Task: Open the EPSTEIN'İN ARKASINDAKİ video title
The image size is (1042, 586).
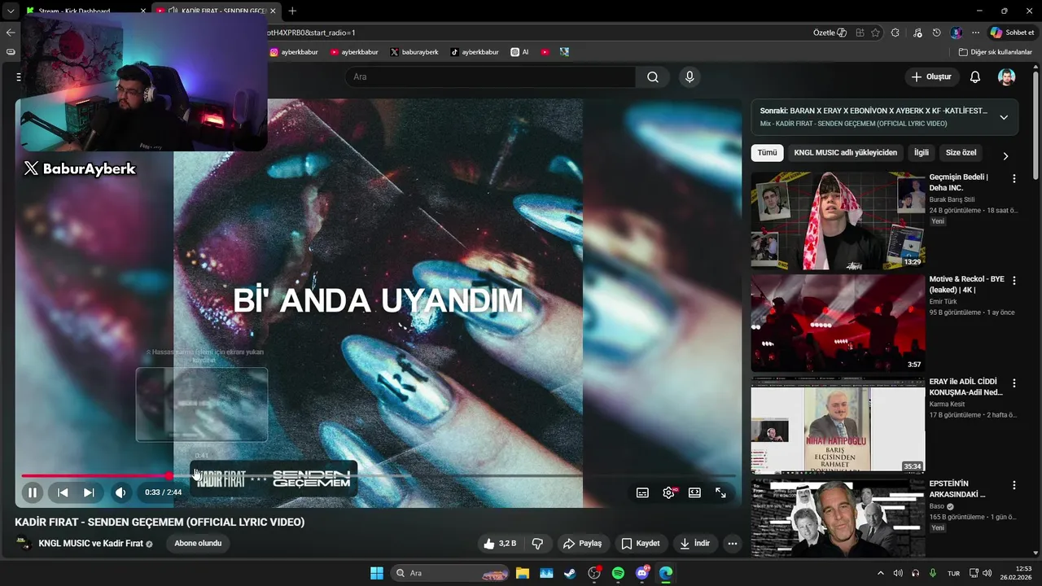Action: coord(958,488)
